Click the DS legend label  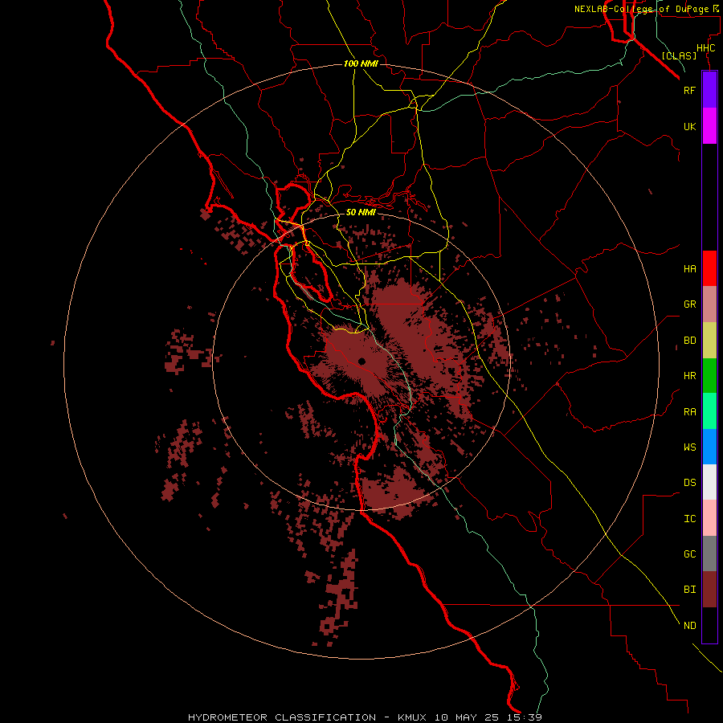tap(689, 483)
